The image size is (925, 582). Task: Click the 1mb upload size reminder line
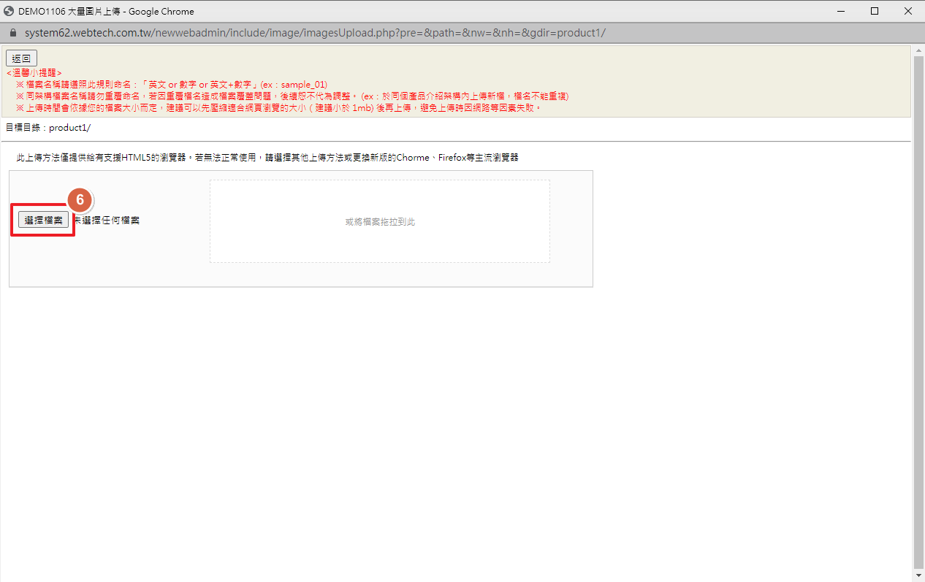[278, 108]
